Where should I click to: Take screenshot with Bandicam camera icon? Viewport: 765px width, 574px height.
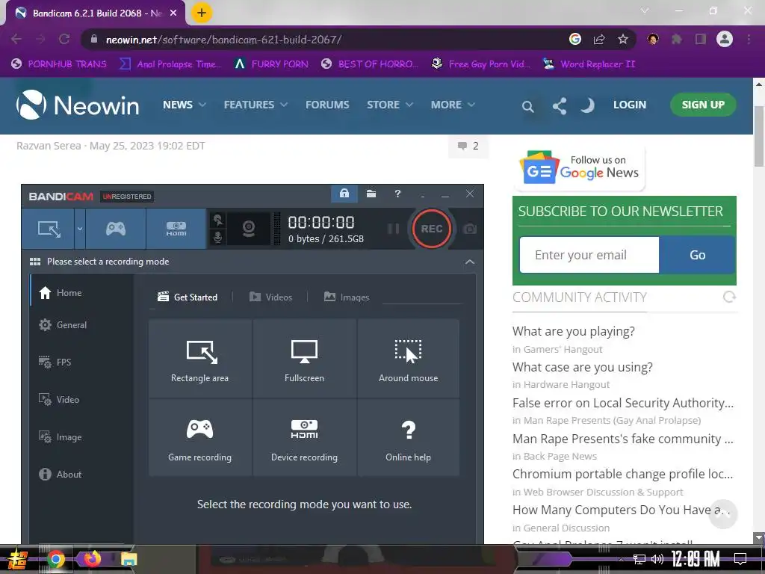[469, 229]
